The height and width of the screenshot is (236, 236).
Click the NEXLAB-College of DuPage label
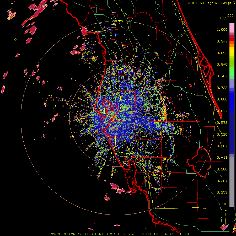pyautogui.click(x=209, y=3)
